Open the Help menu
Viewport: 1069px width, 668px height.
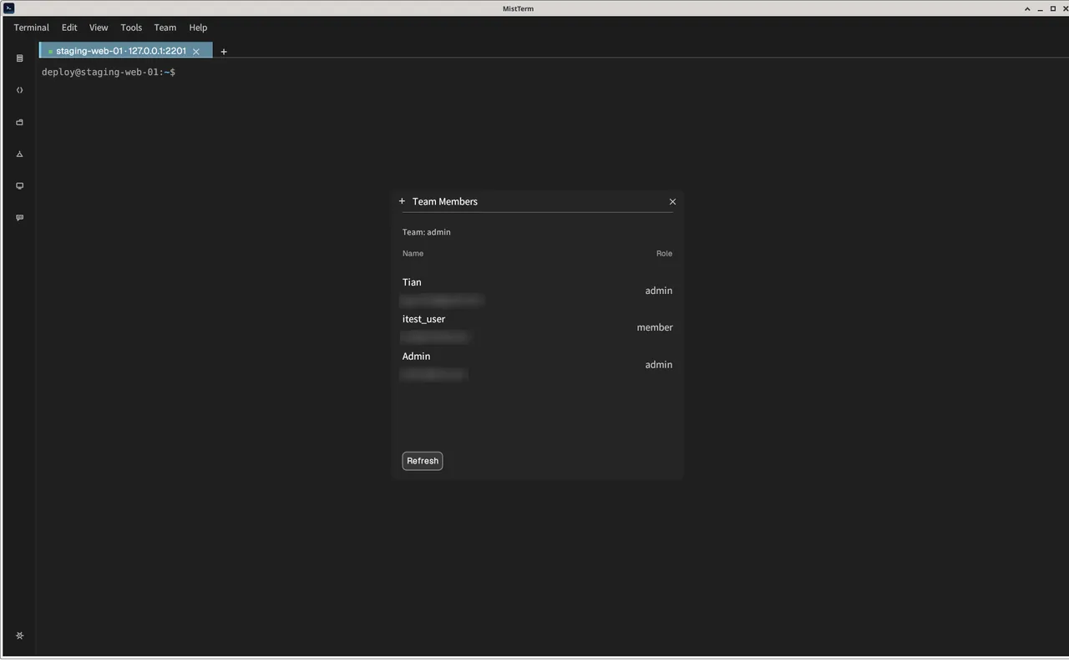(198, 28)
